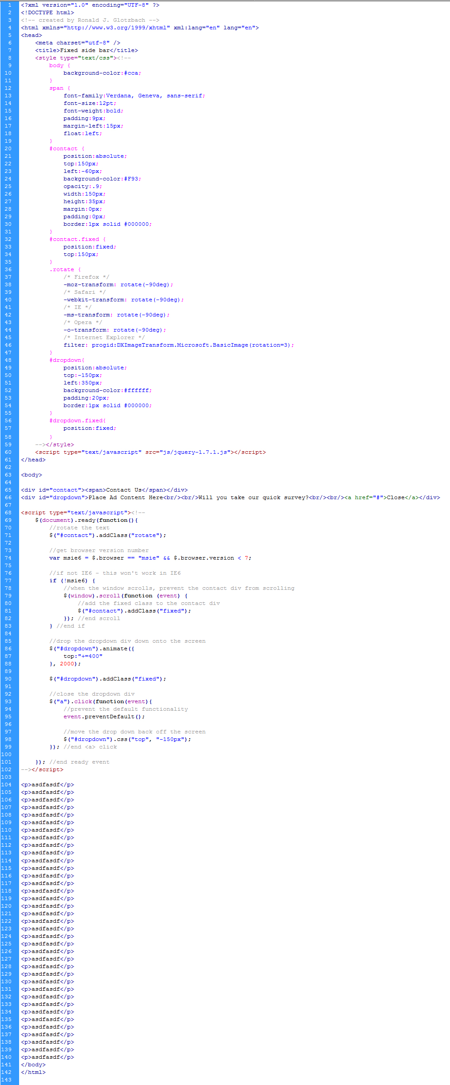The image size is (450, 1085).
Task: Click the '$("#contact").addClass("fixed");' line
Action: coord(134,611)
